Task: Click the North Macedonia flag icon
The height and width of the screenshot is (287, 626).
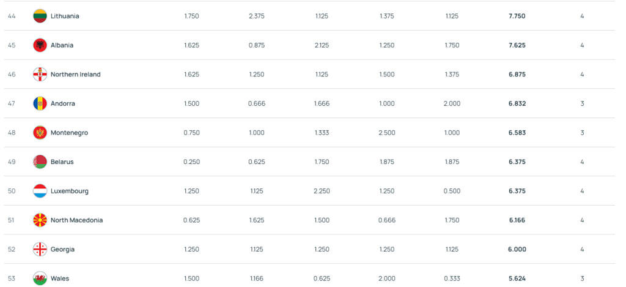Action: coord(40,220)
